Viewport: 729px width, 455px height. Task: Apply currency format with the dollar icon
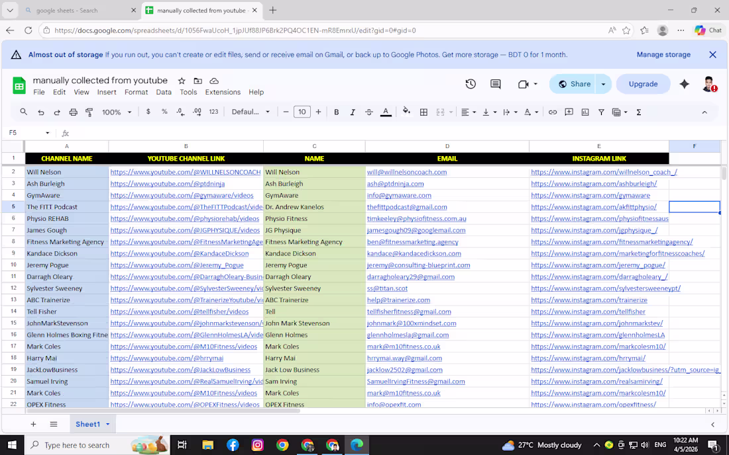point(147,112)
